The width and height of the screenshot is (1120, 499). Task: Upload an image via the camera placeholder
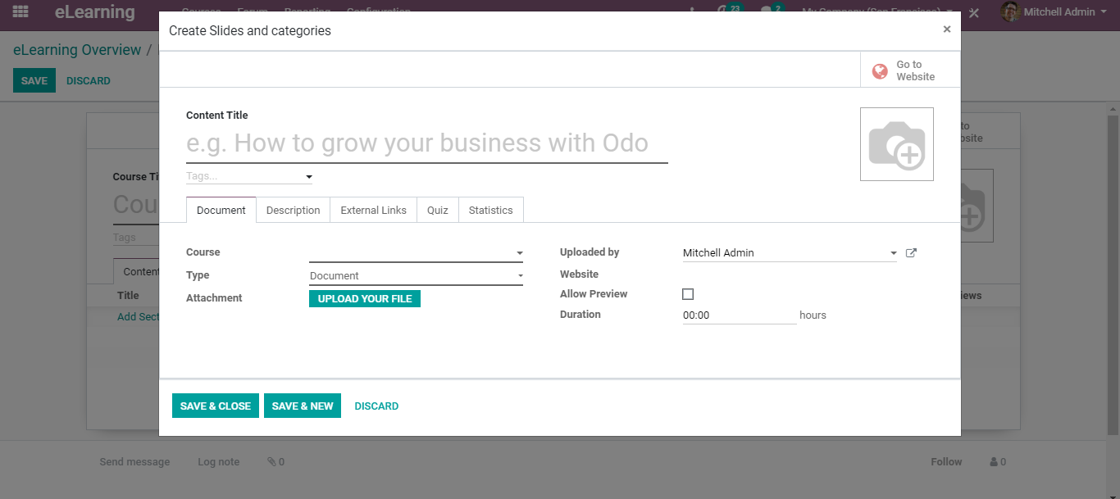click(896, 144)
